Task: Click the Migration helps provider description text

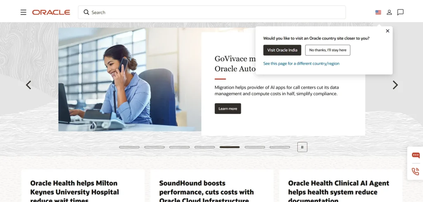Action: click(276, 90)
